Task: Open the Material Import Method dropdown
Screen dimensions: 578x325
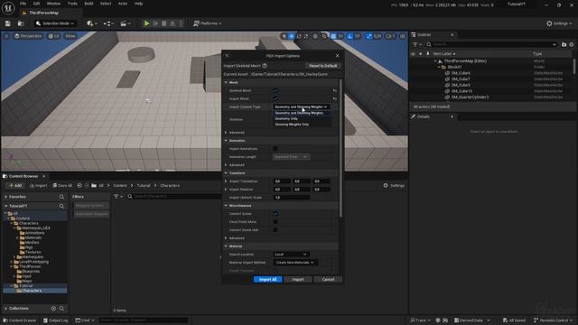Action: 295,263
